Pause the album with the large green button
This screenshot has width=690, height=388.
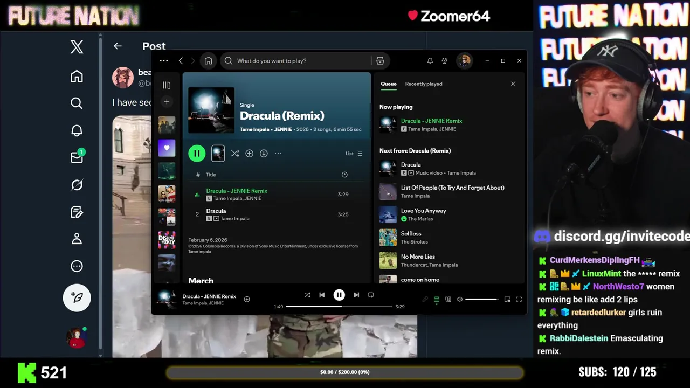[x=197, y=154]
